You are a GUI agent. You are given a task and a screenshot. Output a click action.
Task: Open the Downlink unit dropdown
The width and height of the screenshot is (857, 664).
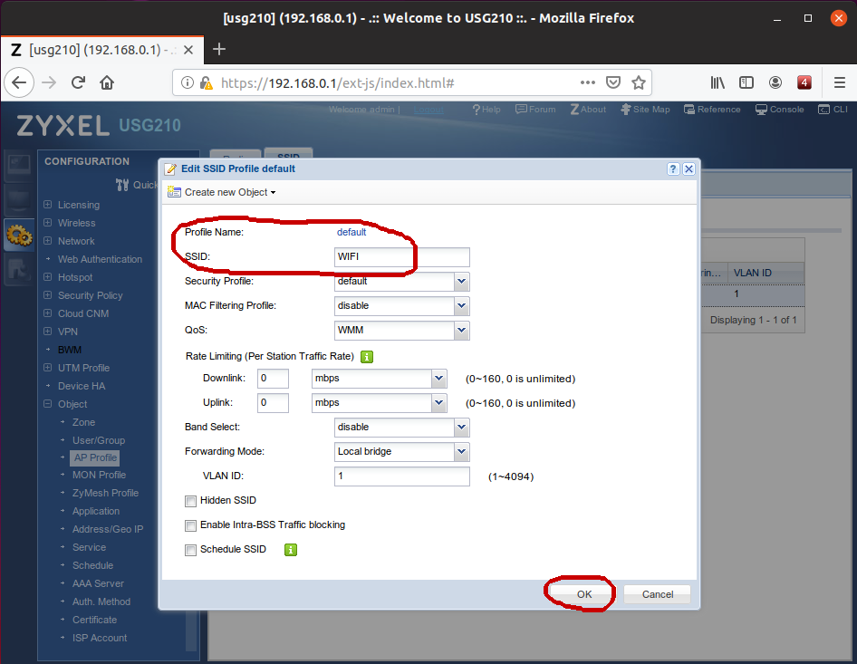pos(438,379)
